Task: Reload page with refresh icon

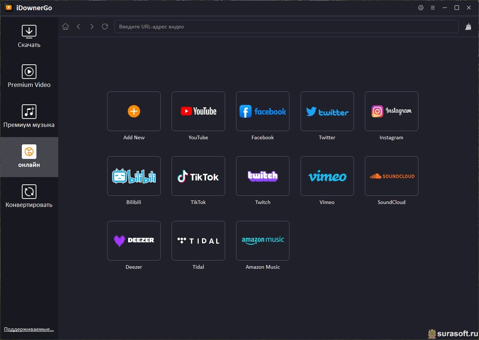Action: pos(105,27)
